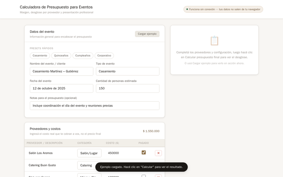Uncheck Pagado for Salón Los Aromos

[x=144, y=152]
